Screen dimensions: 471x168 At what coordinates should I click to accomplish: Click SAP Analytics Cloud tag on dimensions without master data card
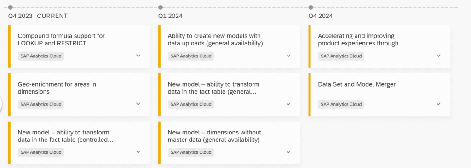pos(191,152)
